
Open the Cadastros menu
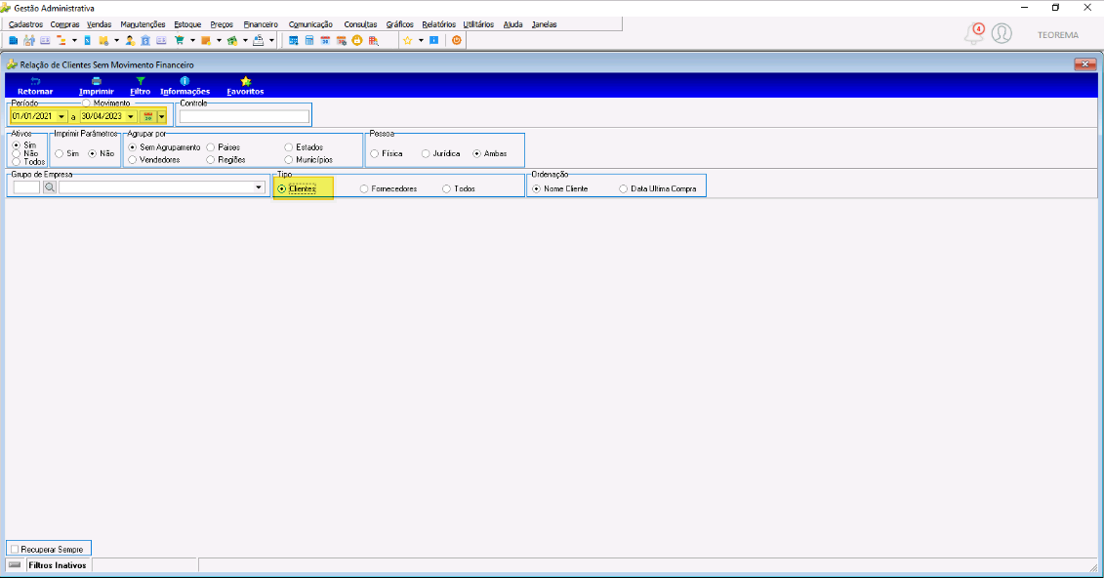(x=26, y=24)
